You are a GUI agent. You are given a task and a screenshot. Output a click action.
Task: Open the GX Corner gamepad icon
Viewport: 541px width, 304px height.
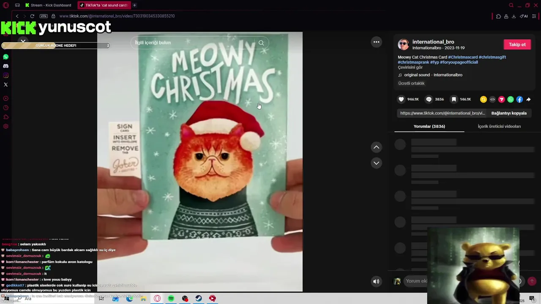(17, 5)
